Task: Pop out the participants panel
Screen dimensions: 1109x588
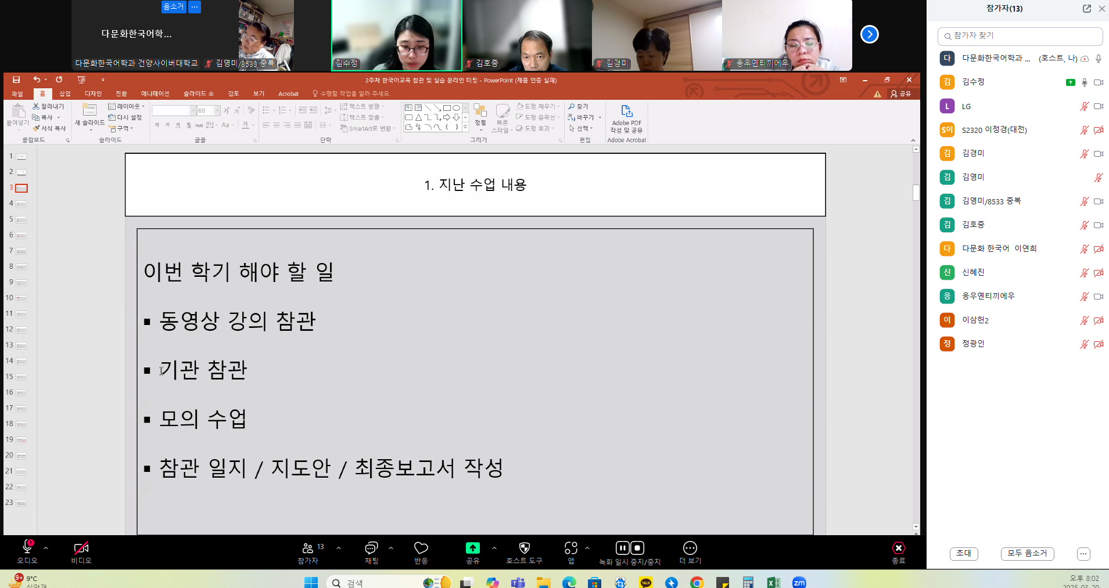Action: [1086, 9]
